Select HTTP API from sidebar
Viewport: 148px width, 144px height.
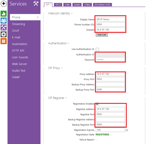click(18, 51)
